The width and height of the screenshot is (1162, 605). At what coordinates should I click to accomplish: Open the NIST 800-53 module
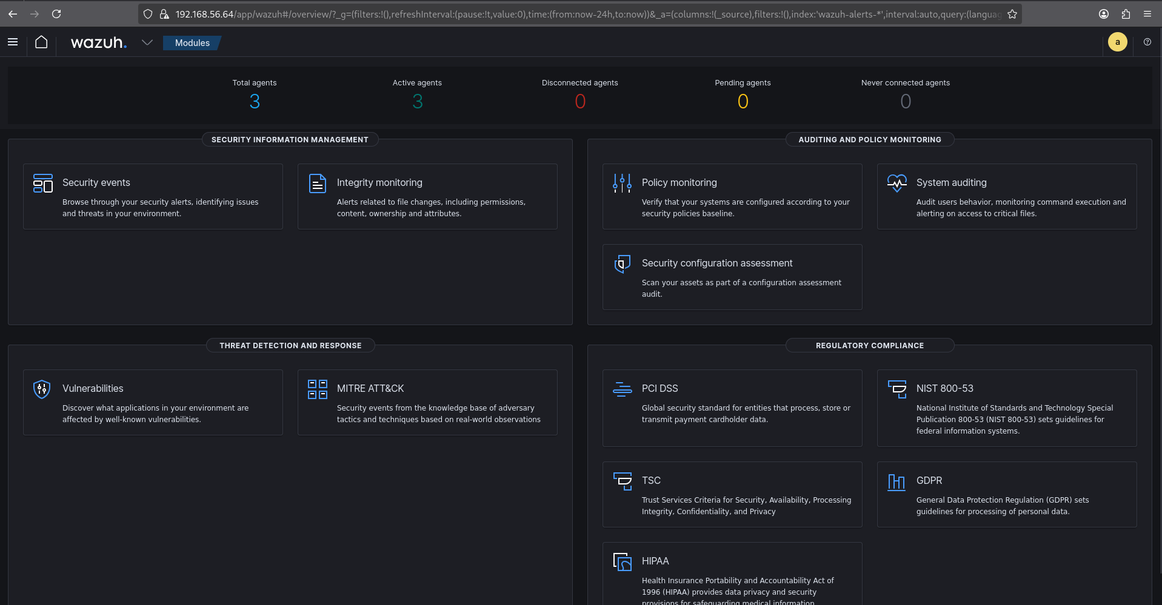pos(1007,408)
